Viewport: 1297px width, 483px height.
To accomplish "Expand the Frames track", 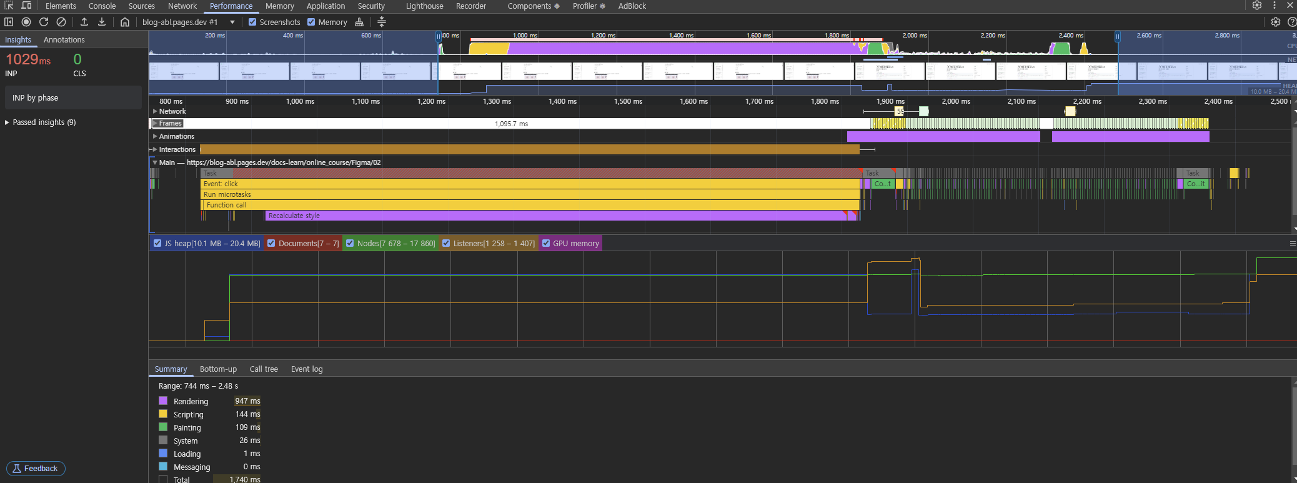I will 155,124.
